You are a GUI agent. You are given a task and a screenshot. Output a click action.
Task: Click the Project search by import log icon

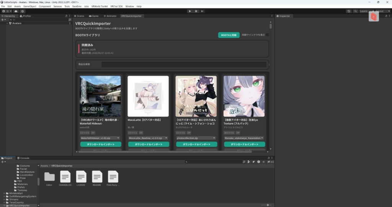tap(258, 162)
